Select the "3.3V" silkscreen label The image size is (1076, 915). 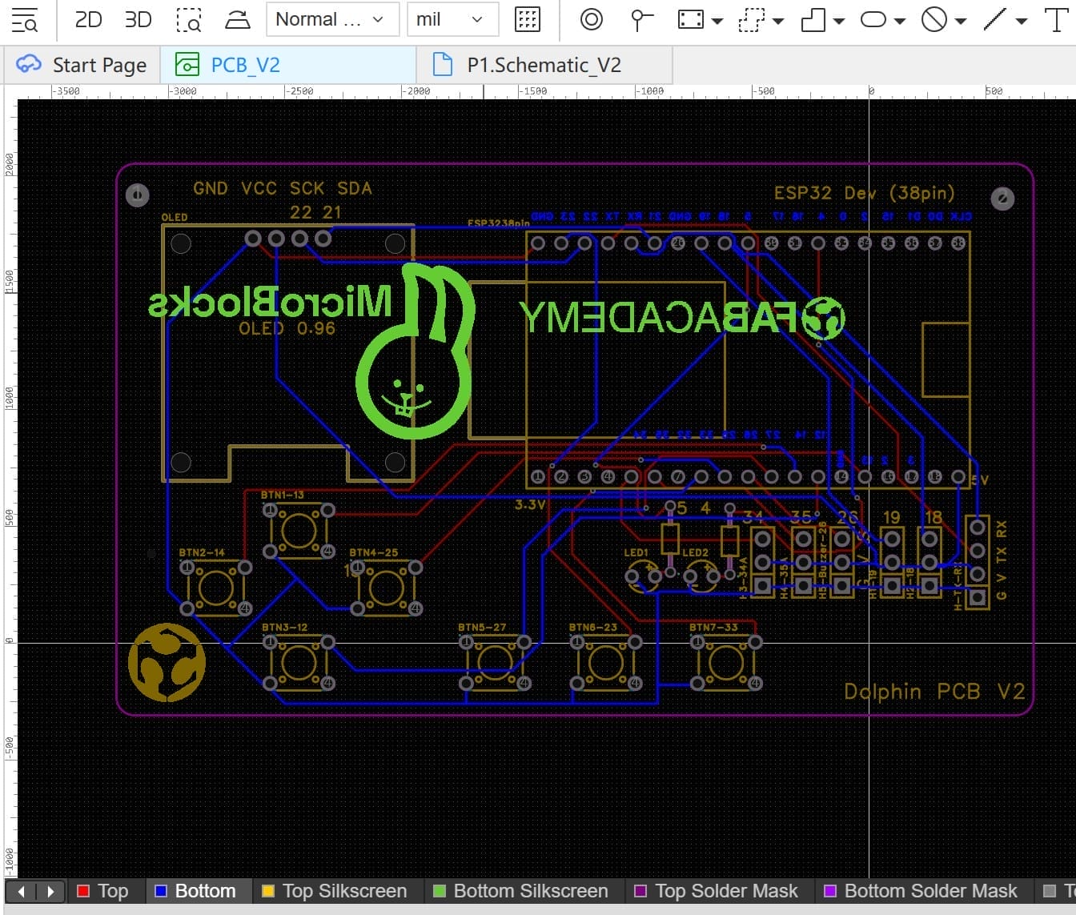(x=530, y=505)
